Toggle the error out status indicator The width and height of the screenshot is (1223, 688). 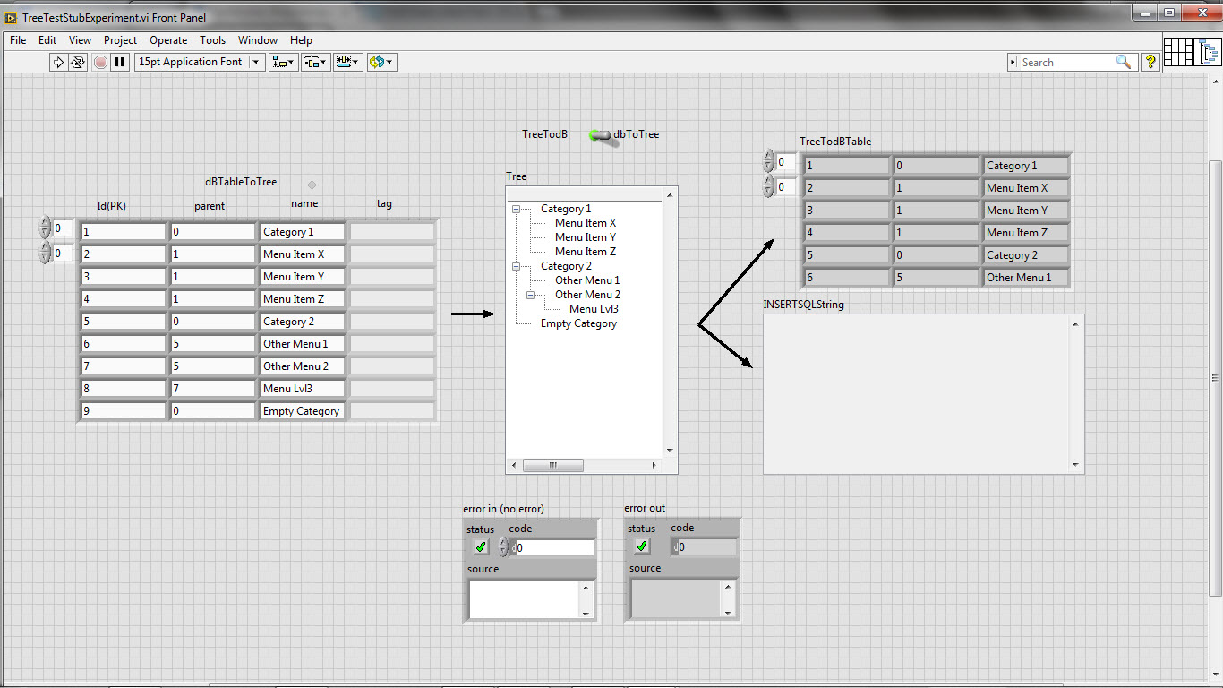[x=642, y=546]
